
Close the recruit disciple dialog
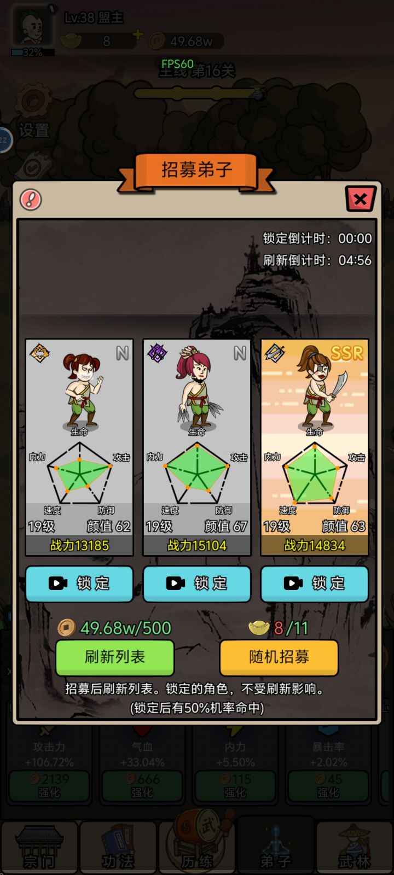coord(360,199)
